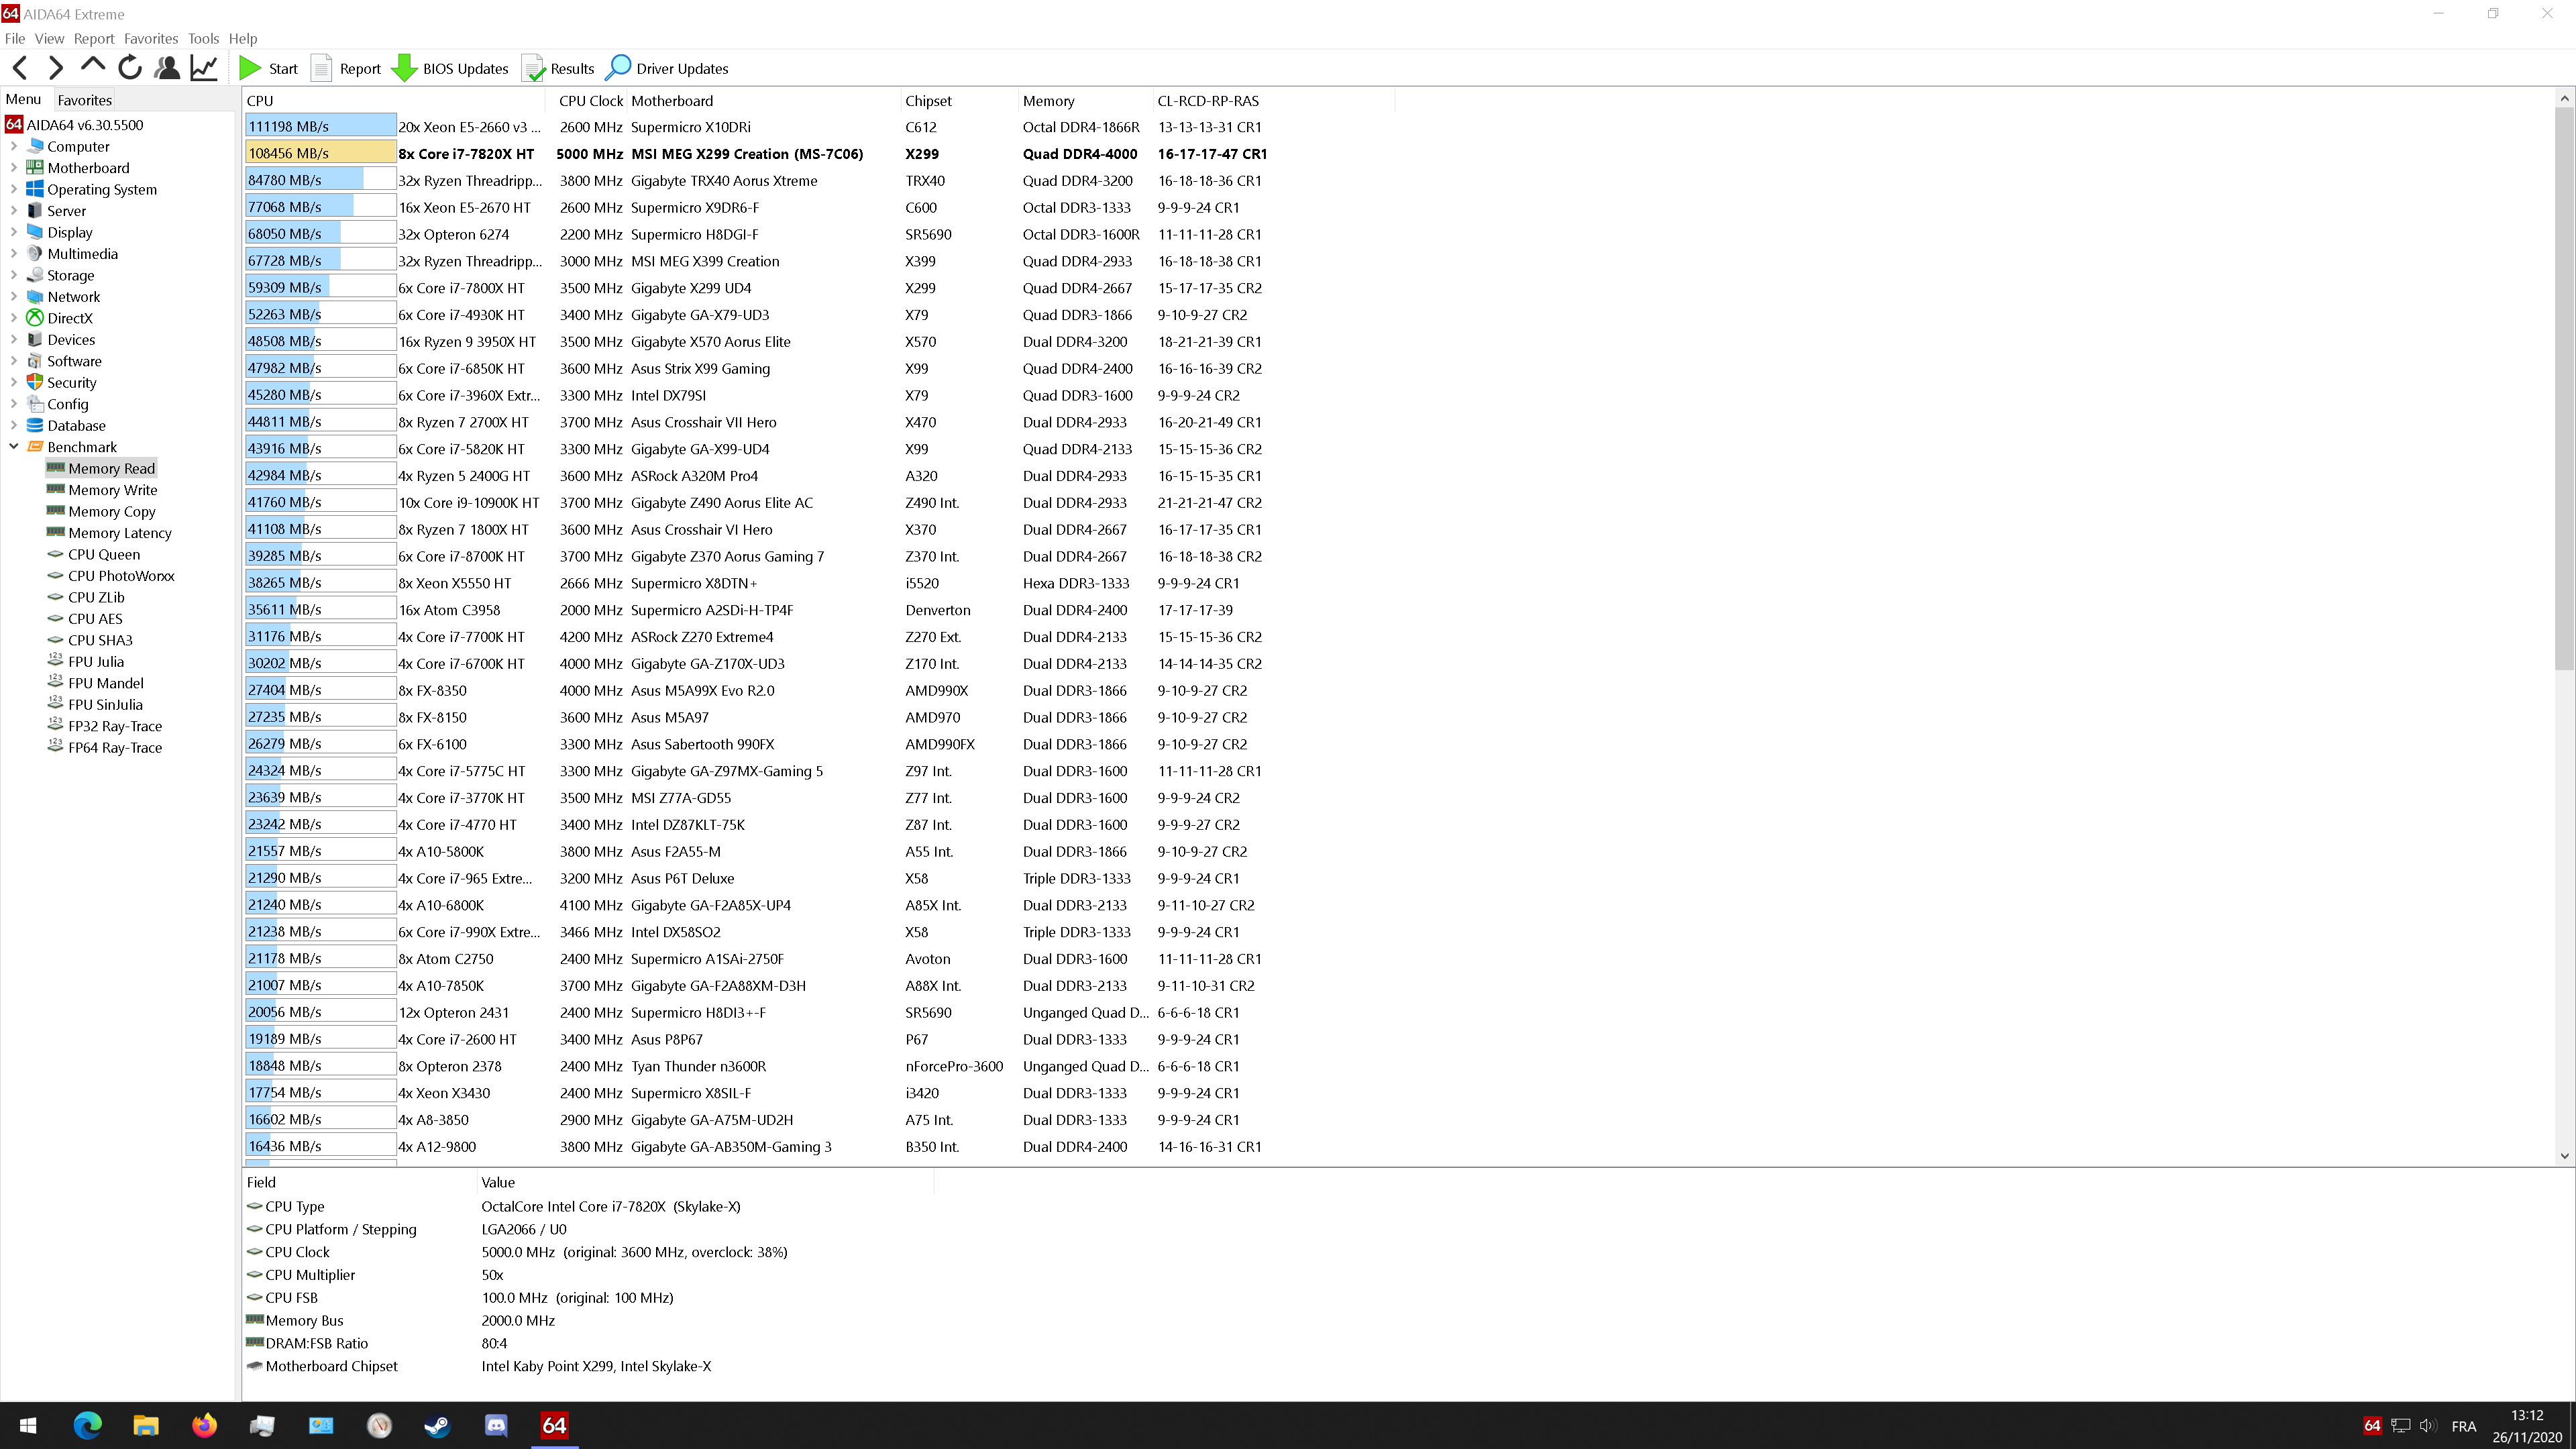This screenshot has height=1449, width=2576.
Task: Select the 111198 MB/s Xeon E5-2660 result bar
Action: (320, 126)
